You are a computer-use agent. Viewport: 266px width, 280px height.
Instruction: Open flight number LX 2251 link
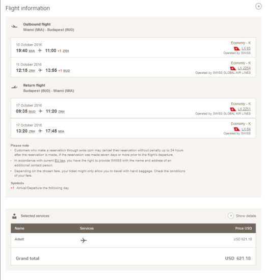[x=244, y=109]
